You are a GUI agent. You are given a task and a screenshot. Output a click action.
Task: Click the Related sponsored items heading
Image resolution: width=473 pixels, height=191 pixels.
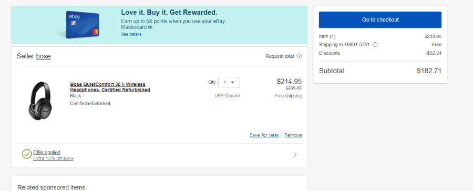52,187
